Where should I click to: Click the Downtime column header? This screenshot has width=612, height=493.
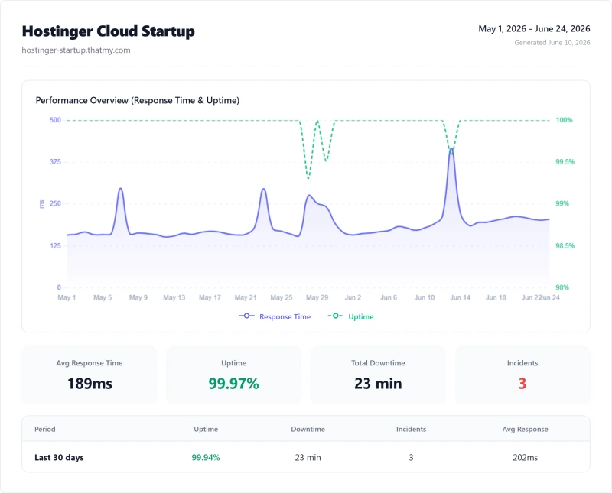point(308,429)
